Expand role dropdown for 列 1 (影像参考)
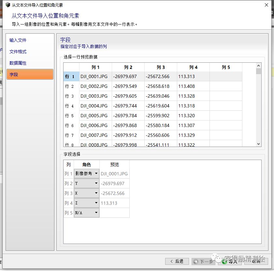The height and width of the screenshot is (271, 274). pos(86,173)
